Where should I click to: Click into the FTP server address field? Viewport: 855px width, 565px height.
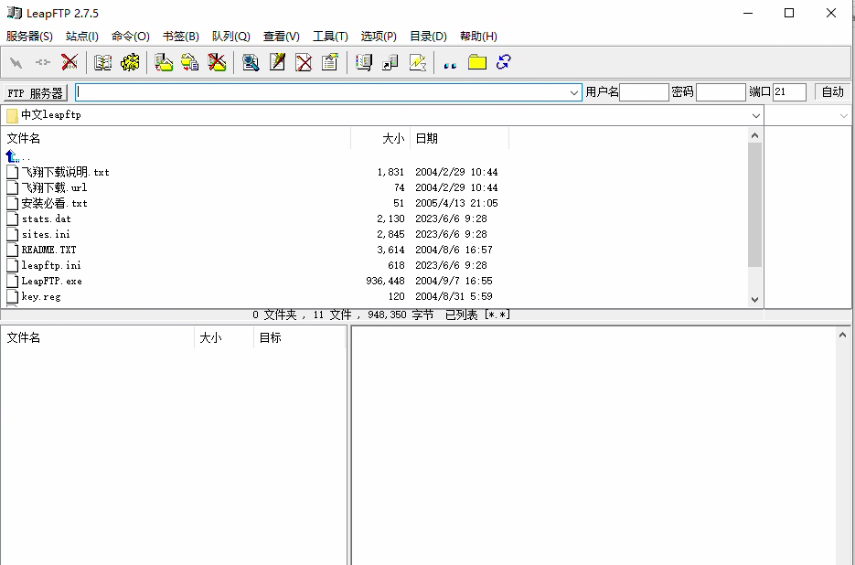click(x=322, y=92)
